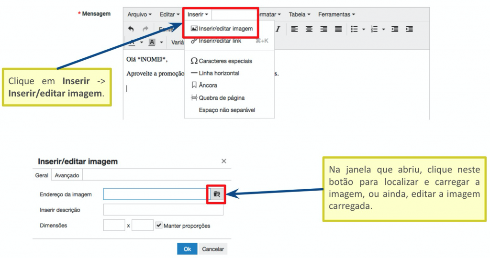This screenshot has width=490, height=258.
Task: Click the Ok button
Action: click(187, 249)
